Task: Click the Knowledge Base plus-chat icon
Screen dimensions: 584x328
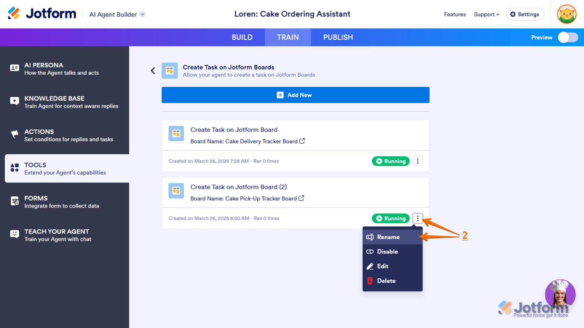Action: [14, 101]
